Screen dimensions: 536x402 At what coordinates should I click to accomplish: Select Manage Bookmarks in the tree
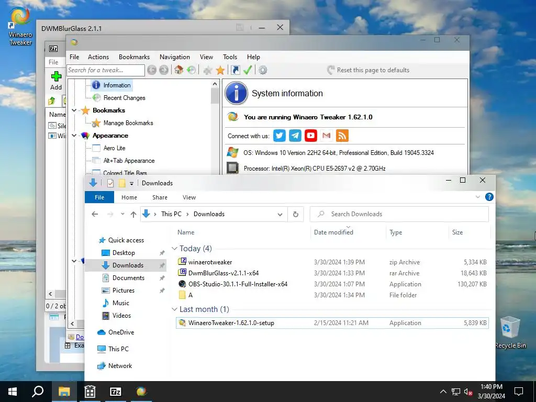[x=128, y=123]
